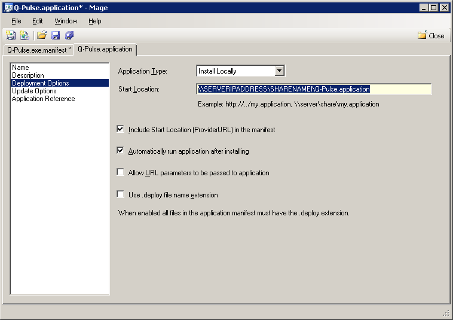Open the Window menu

pos(66,21)
